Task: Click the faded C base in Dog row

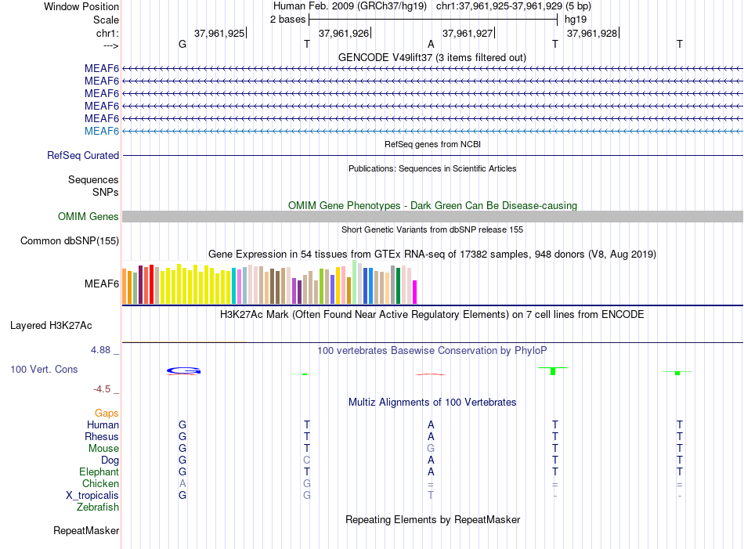Action: [307, 460]
